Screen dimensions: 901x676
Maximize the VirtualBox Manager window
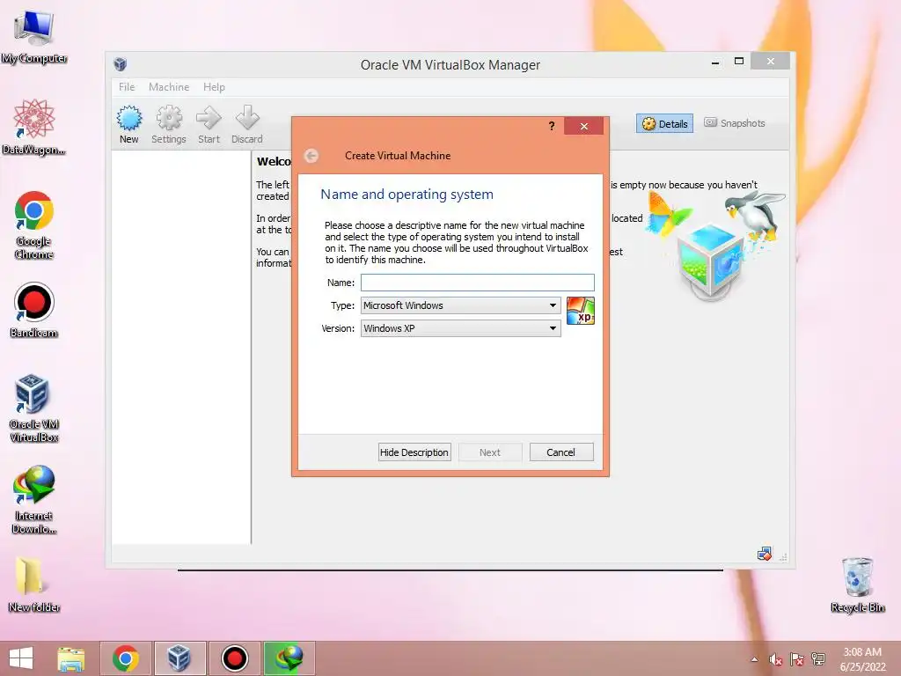click(739, 61)
